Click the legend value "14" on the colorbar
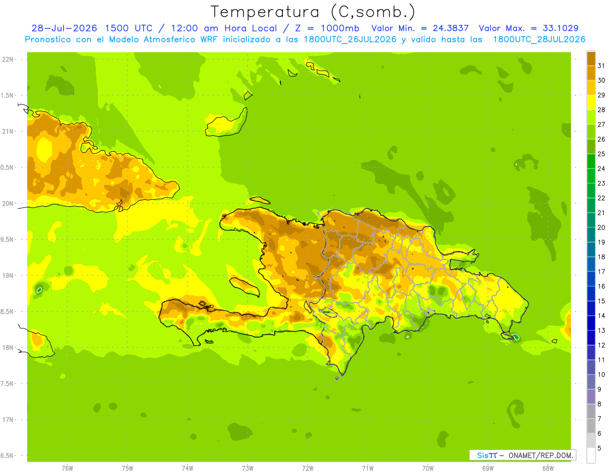This screenshot has height=475, width=615. pyautogui.click(x=601, y=316)
